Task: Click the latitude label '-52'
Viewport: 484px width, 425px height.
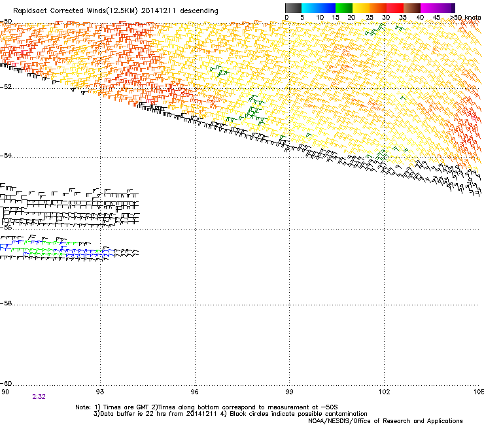Action: coord(6,87)
